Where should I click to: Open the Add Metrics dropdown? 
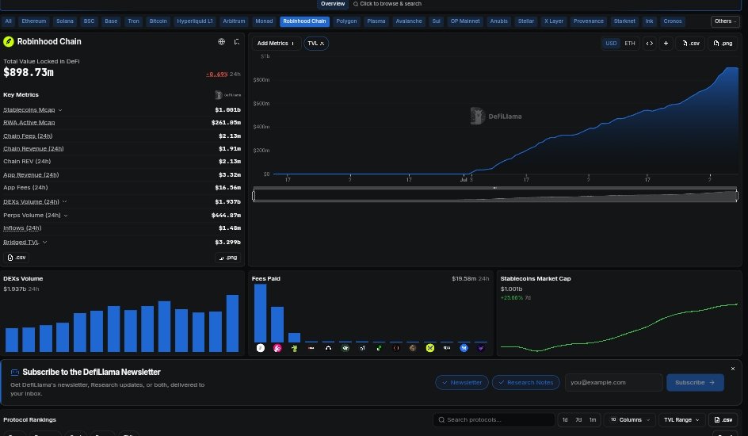276,44
